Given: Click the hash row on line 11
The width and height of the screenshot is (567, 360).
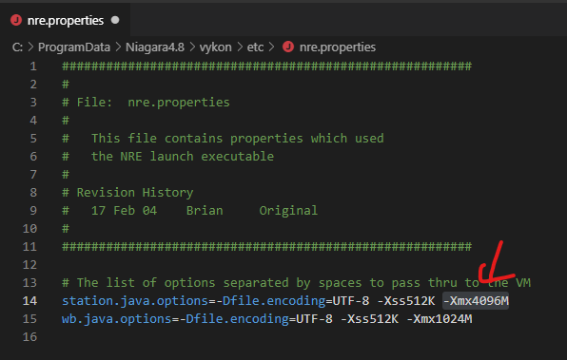Looking at the screenshot, I should pos(267,247).
